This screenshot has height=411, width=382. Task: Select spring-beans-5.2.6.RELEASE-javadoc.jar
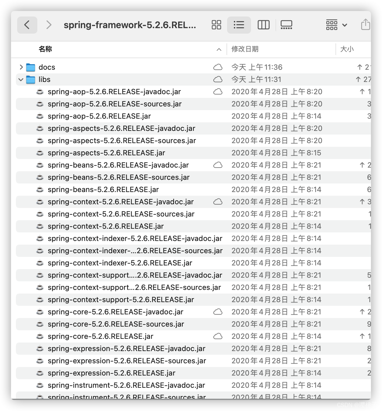click(x=118, y=165)
